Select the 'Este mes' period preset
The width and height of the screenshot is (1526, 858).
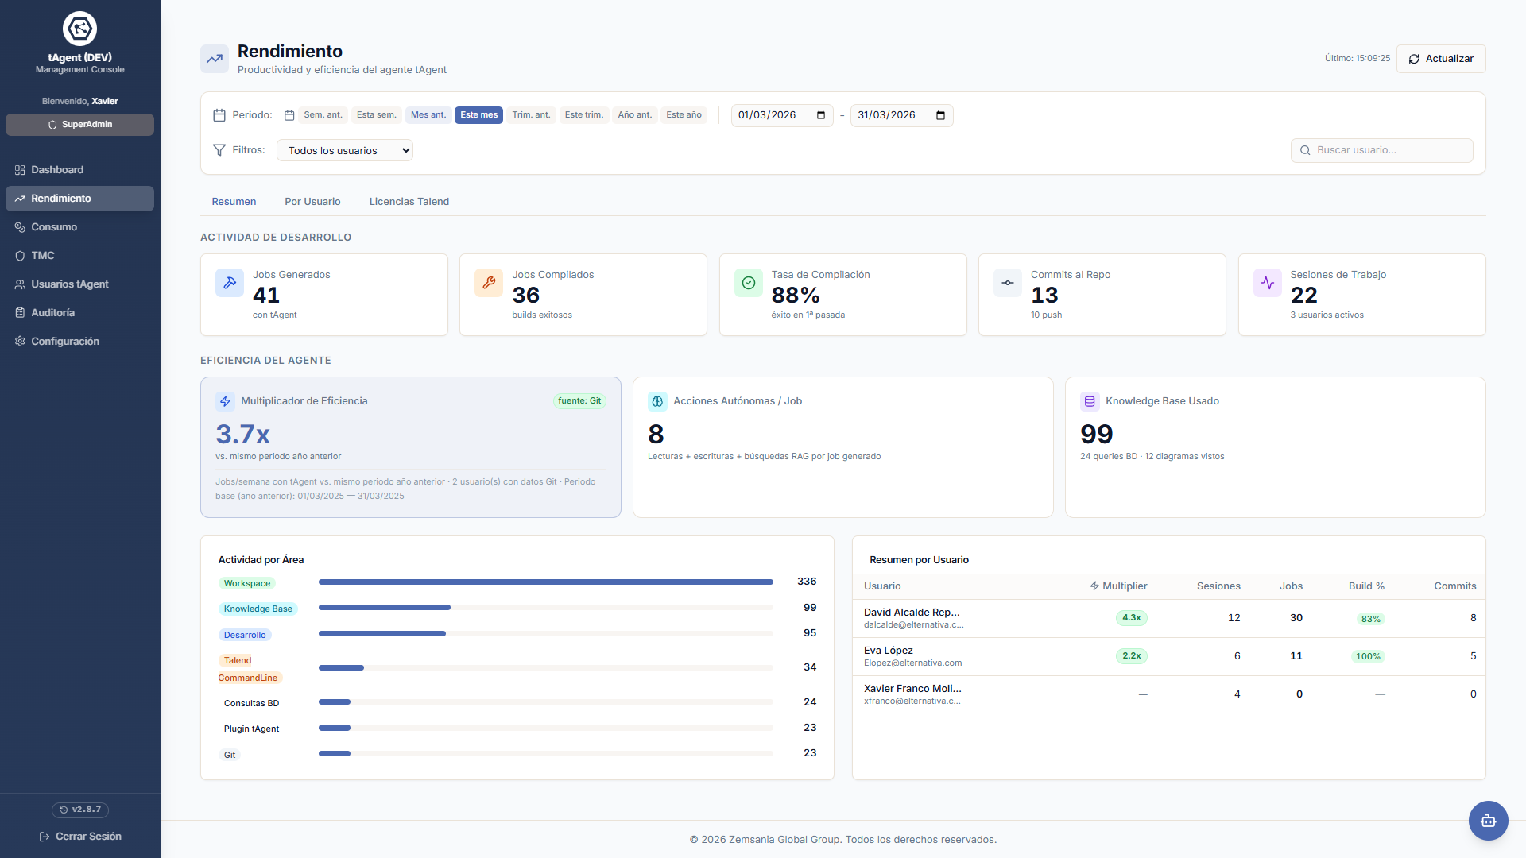(x=478, y=115)
